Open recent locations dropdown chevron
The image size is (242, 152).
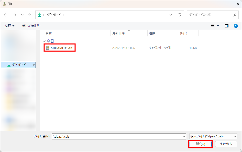point(22,15)
